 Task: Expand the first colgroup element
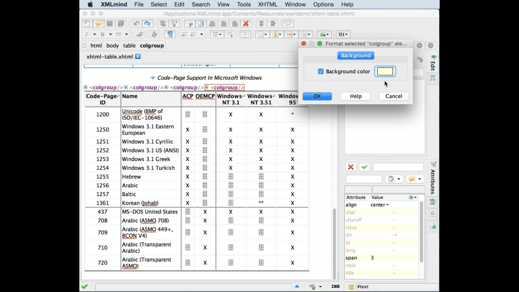85,88
